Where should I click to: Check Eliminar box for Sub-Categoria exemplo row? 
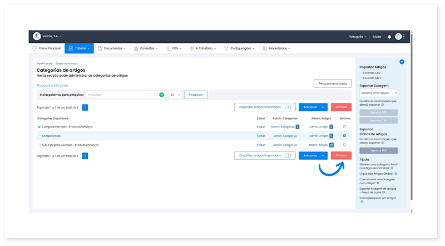point(344,145)
